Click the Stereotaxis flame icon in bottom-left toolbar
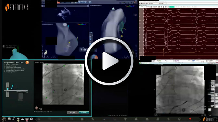Viewport: 218px width, 122px height. pos(4,119)
